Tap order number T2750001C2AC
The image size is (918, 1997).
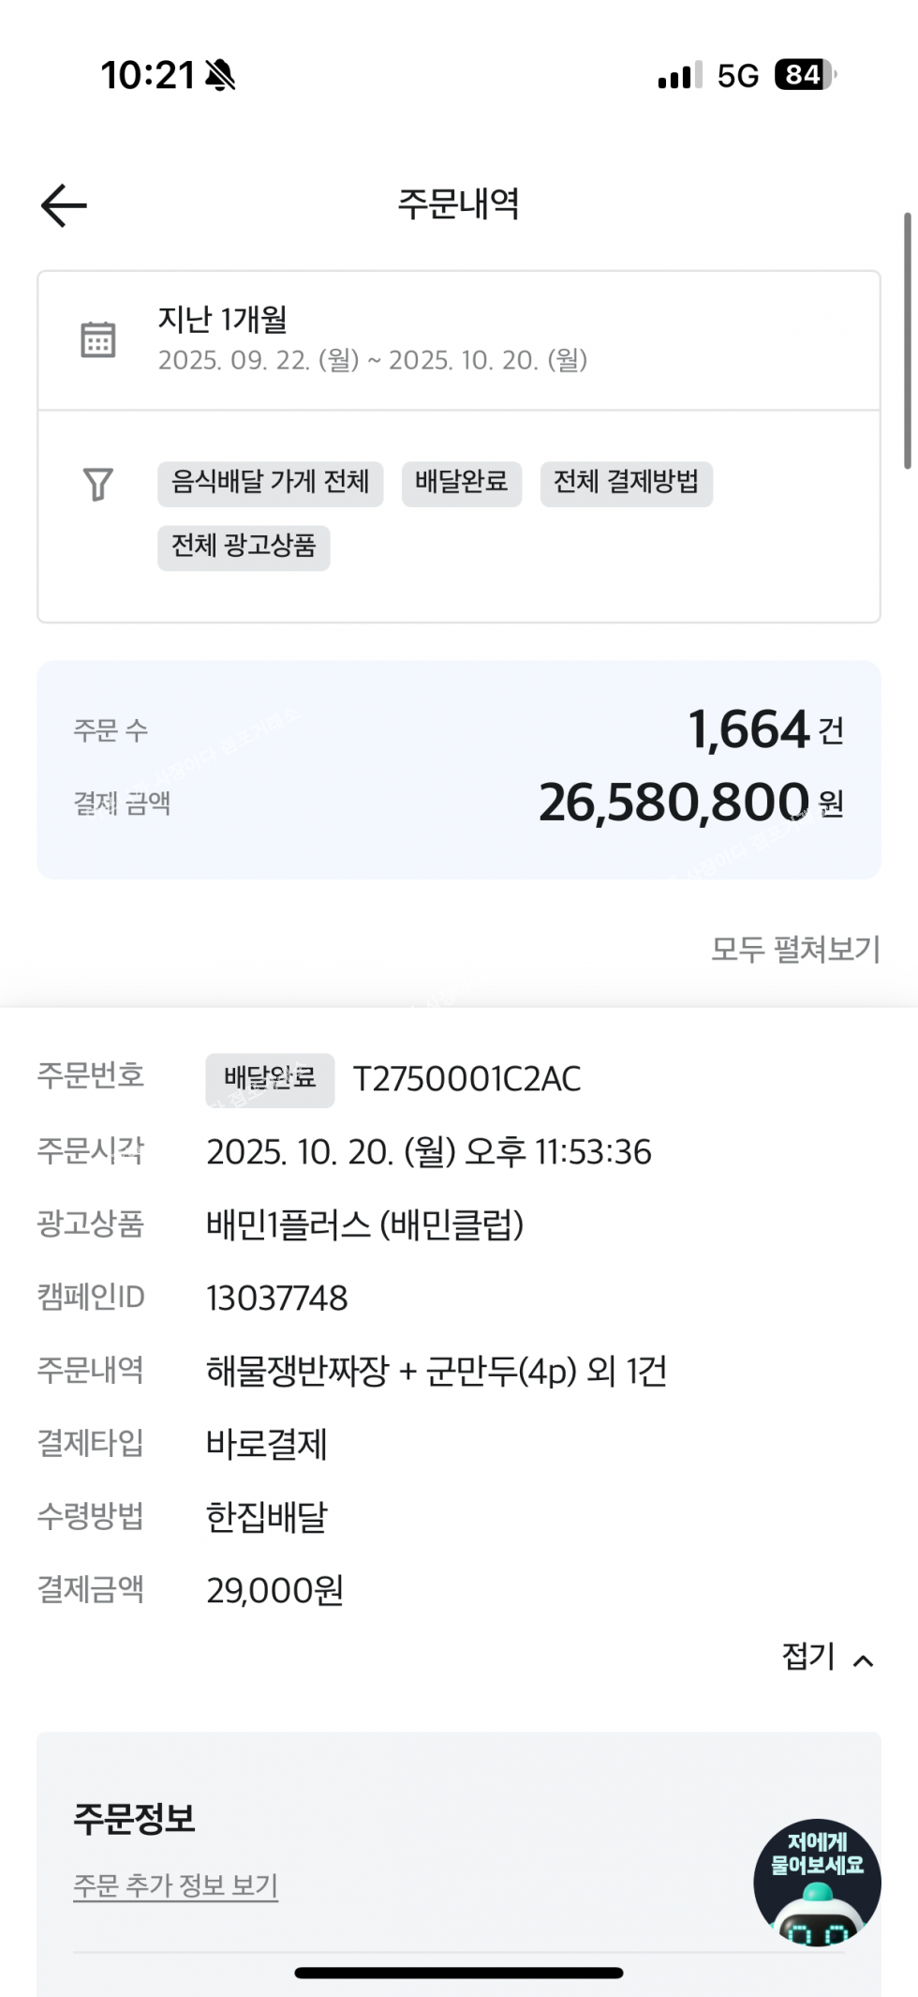pos(466,1079)
